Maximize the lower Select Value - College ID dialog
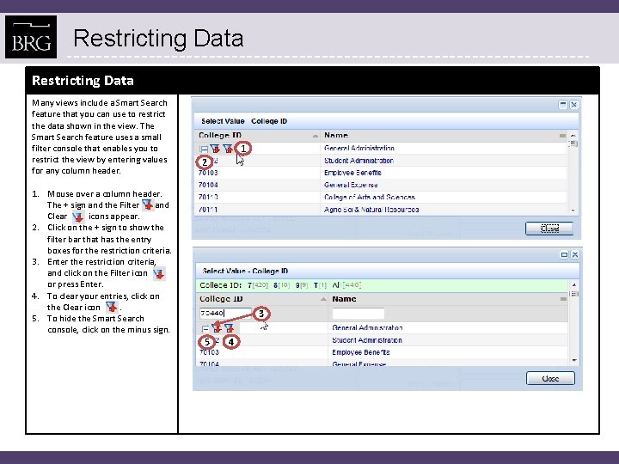The width and height of the screenshot is (619, 464). click(x=564, y=255)
